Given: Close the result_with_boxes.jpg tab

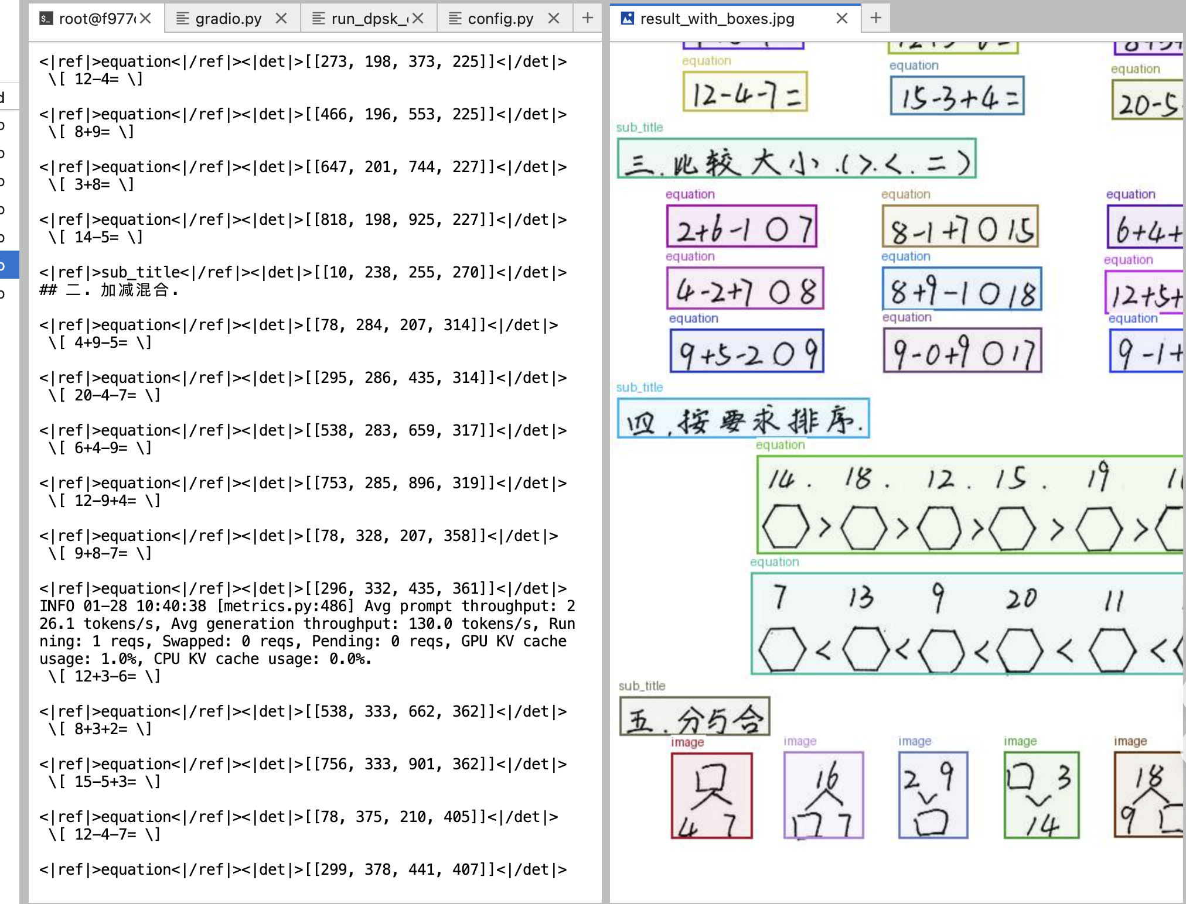Looking at the screenshot, I should coord(842,19).
